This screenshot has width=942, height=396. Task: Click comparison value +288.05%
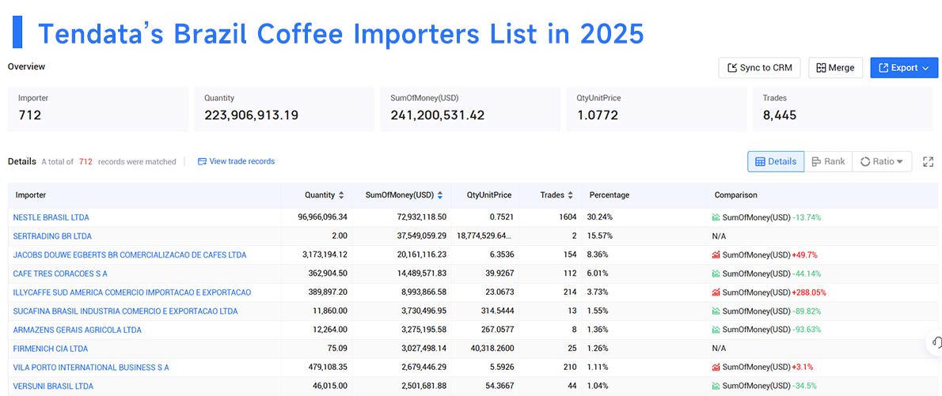(x=809, y=292)
